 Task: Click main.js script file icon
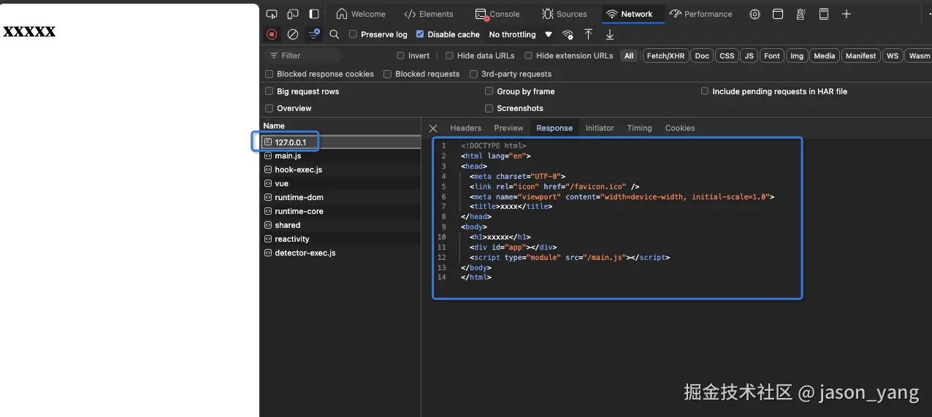268,156
